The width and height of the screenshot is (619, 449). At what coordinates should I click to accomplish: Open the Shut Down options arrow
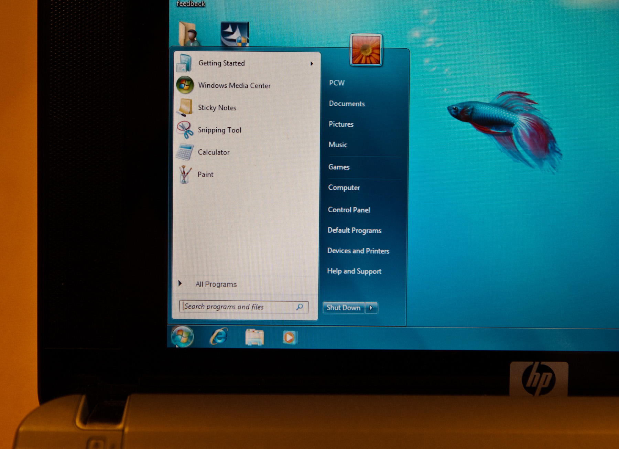371,308
